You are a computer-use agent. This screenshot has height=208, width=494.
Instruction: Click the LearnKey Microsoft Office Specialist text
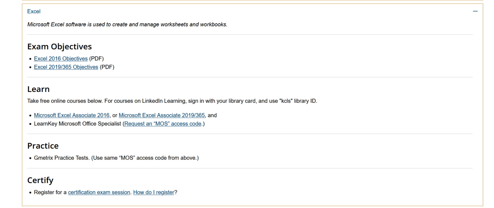(77, 123)
